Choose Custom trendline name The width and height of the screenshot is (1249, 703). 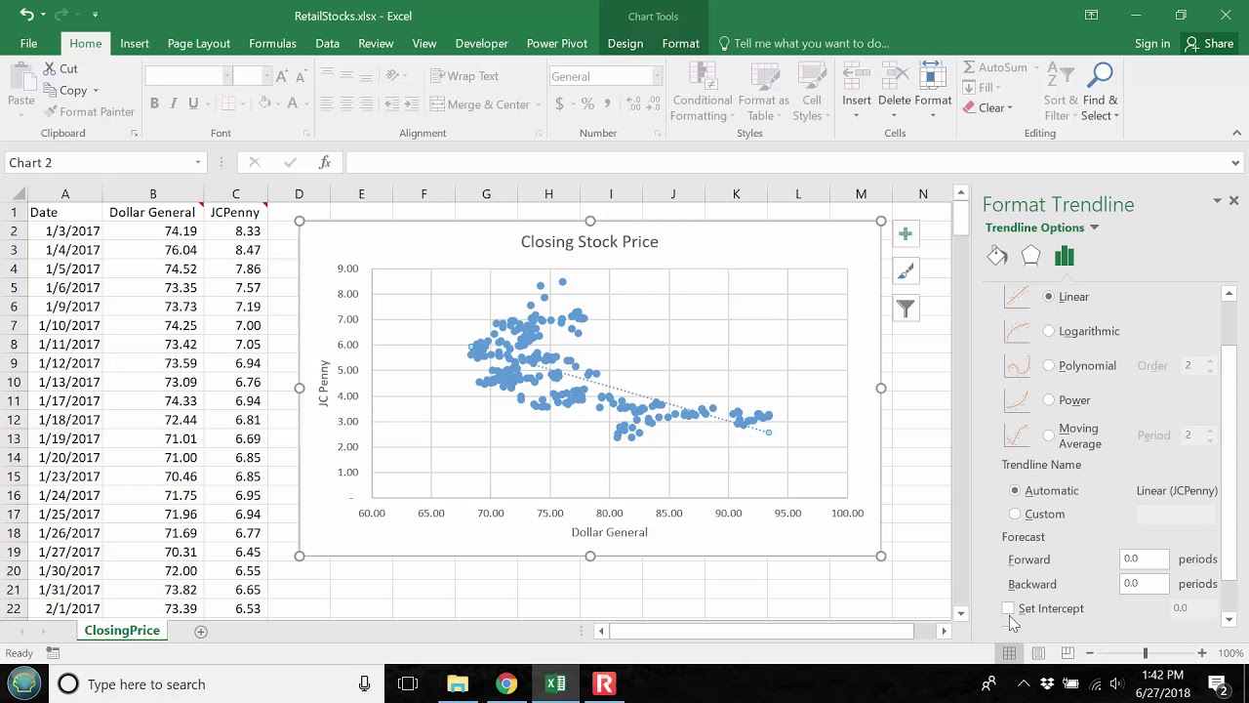(1015, 514)
